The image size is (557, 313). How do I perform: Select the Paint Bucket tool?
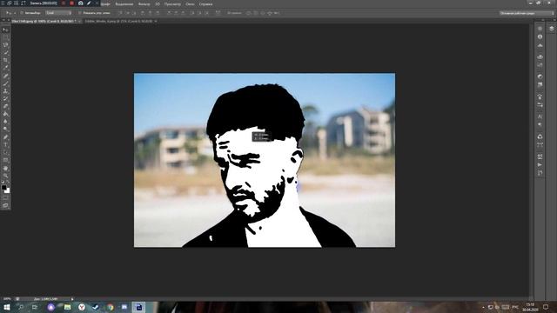[x=5, y=114]
